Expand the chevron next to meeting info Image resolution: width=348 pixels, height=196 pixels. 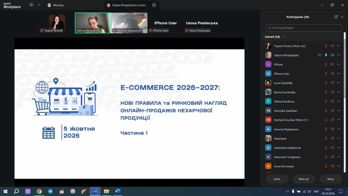pyautogui.click(x=39, y=5)
